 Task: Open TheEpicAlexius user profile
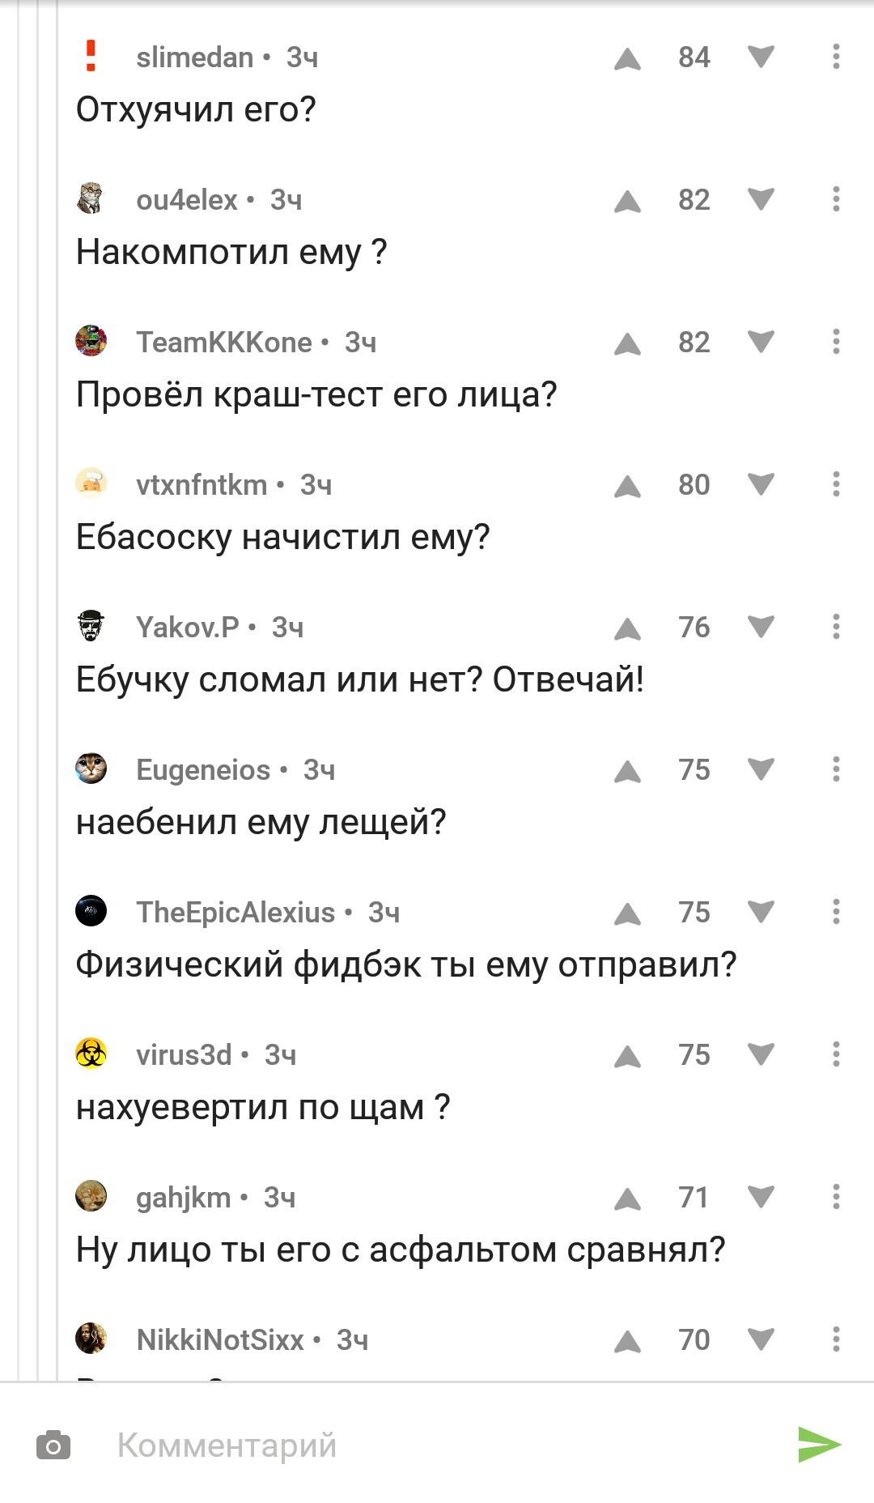(235, 913)
